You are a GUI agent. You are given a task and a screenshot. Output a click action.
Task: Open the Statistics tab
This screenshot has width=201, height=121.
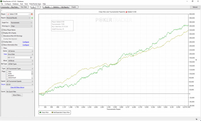[56, 7]
